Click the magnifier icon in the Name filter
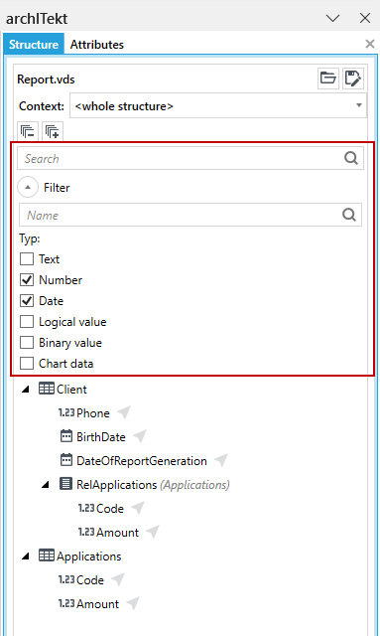Viewport: 380px width, 636px height. coord(349,215)
